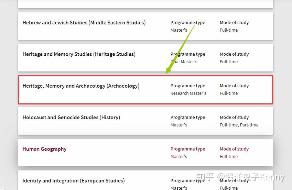Click Full-time value in Human Geography card
This screenshot has height=190, width=292.
(229, 157)
